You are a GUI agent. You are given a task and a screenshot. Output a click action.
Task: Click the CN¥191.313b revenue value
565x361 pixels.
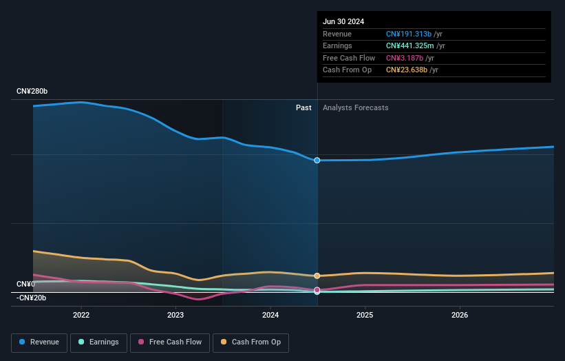tap(409, 34)
